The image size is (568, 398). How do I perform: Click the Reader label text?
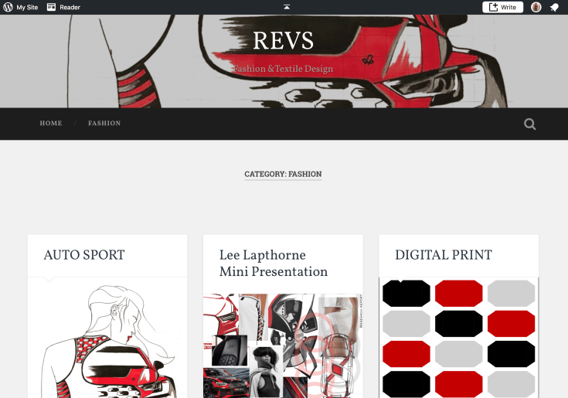[70, 7]
